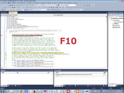Collapse the MediaServicesSDK project node
Screen dimensions: 124x93
(109, 19)
